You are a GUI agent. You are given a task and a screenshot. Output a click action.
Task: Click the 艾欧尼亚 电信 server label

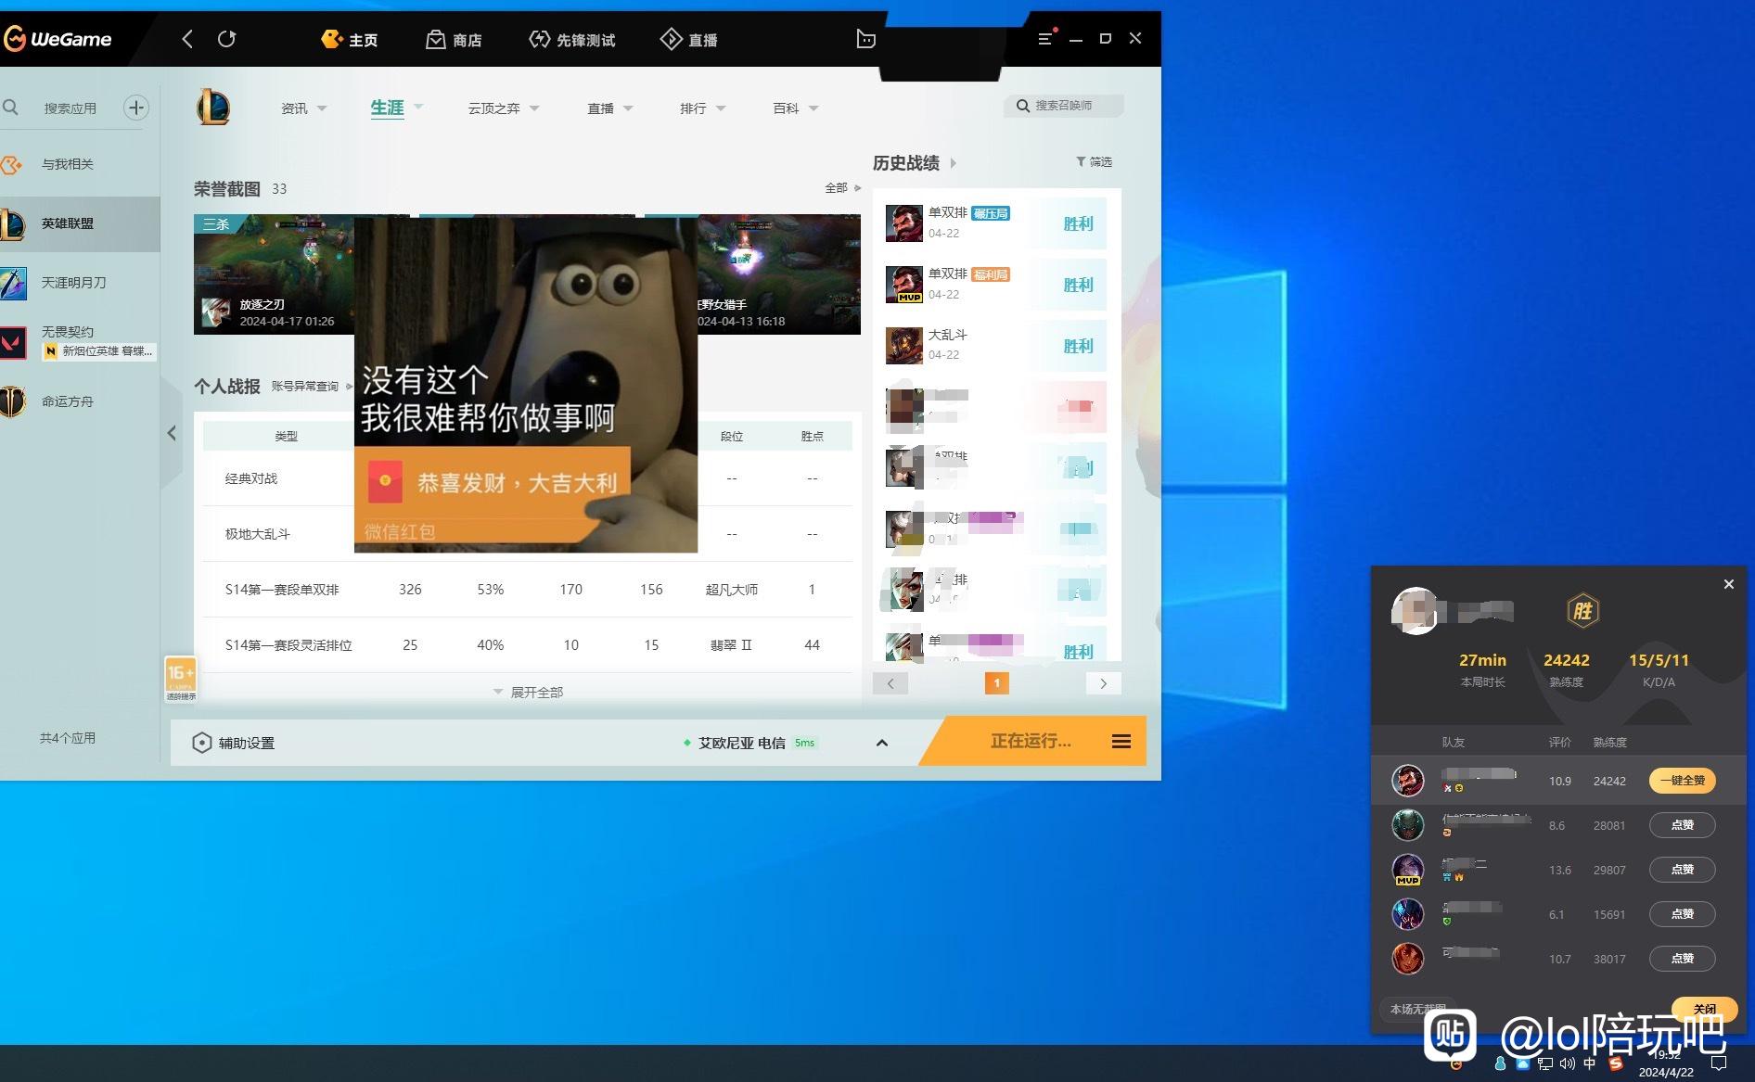click(x=741, y=743)
